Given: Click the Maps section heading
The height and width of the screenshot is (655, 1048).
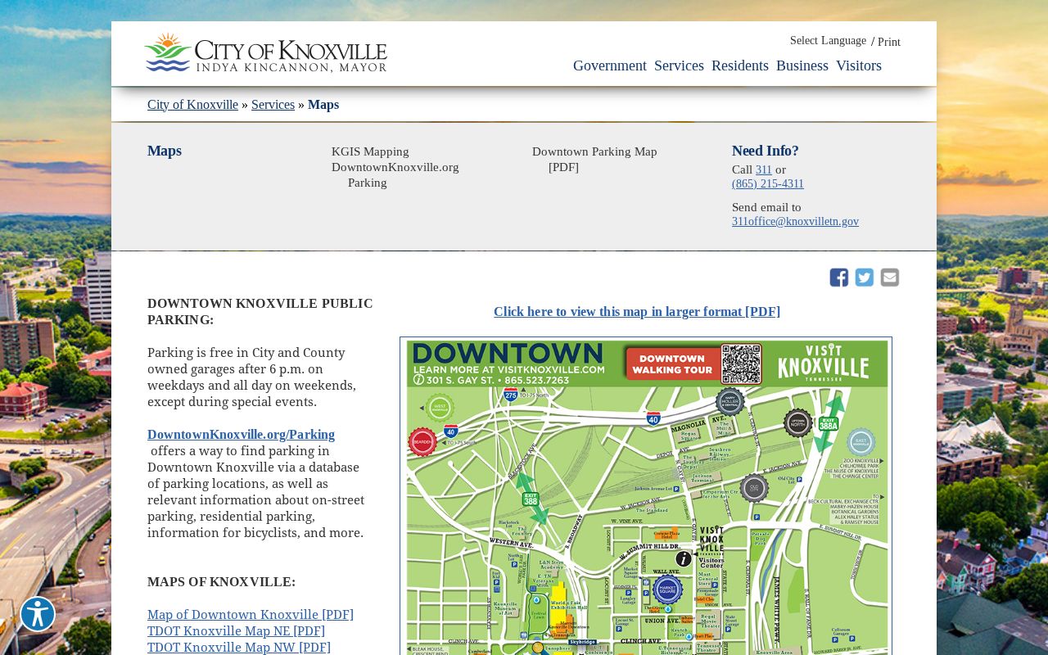Looking at the screenshot, I should [165, 151].
